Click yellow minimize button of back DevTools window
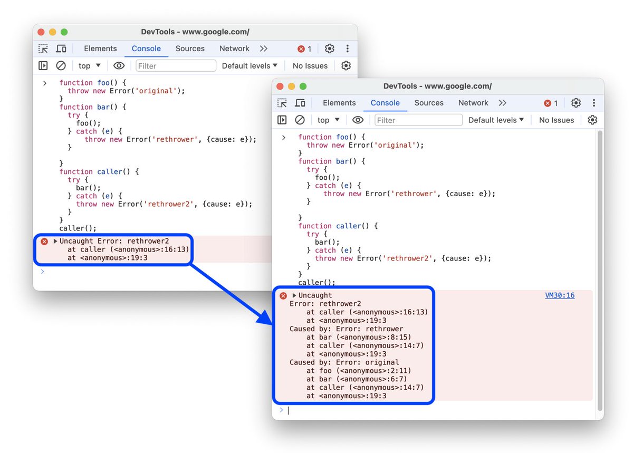This screenshot has height=453, width=633. pyautogui.click(x=52, y=32)
